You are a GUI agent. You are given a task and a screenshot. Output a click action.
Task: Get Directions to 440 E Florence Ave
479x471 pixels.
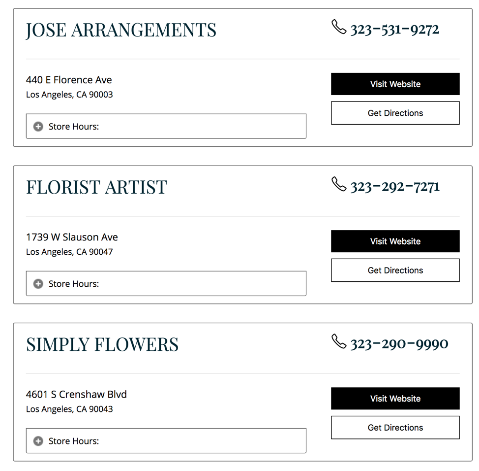(x=395, y=113)
